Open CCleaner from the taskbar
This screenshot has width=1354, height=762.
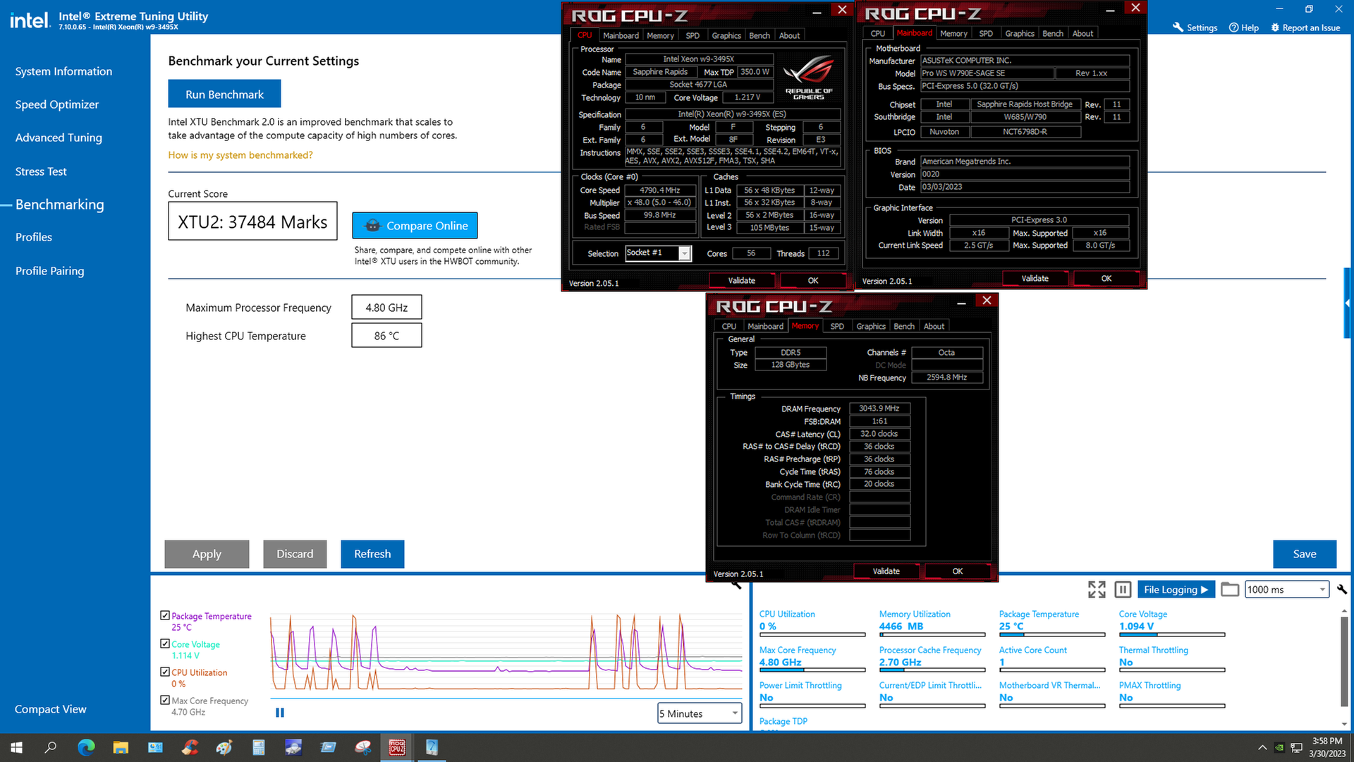[x=190, y=747]
